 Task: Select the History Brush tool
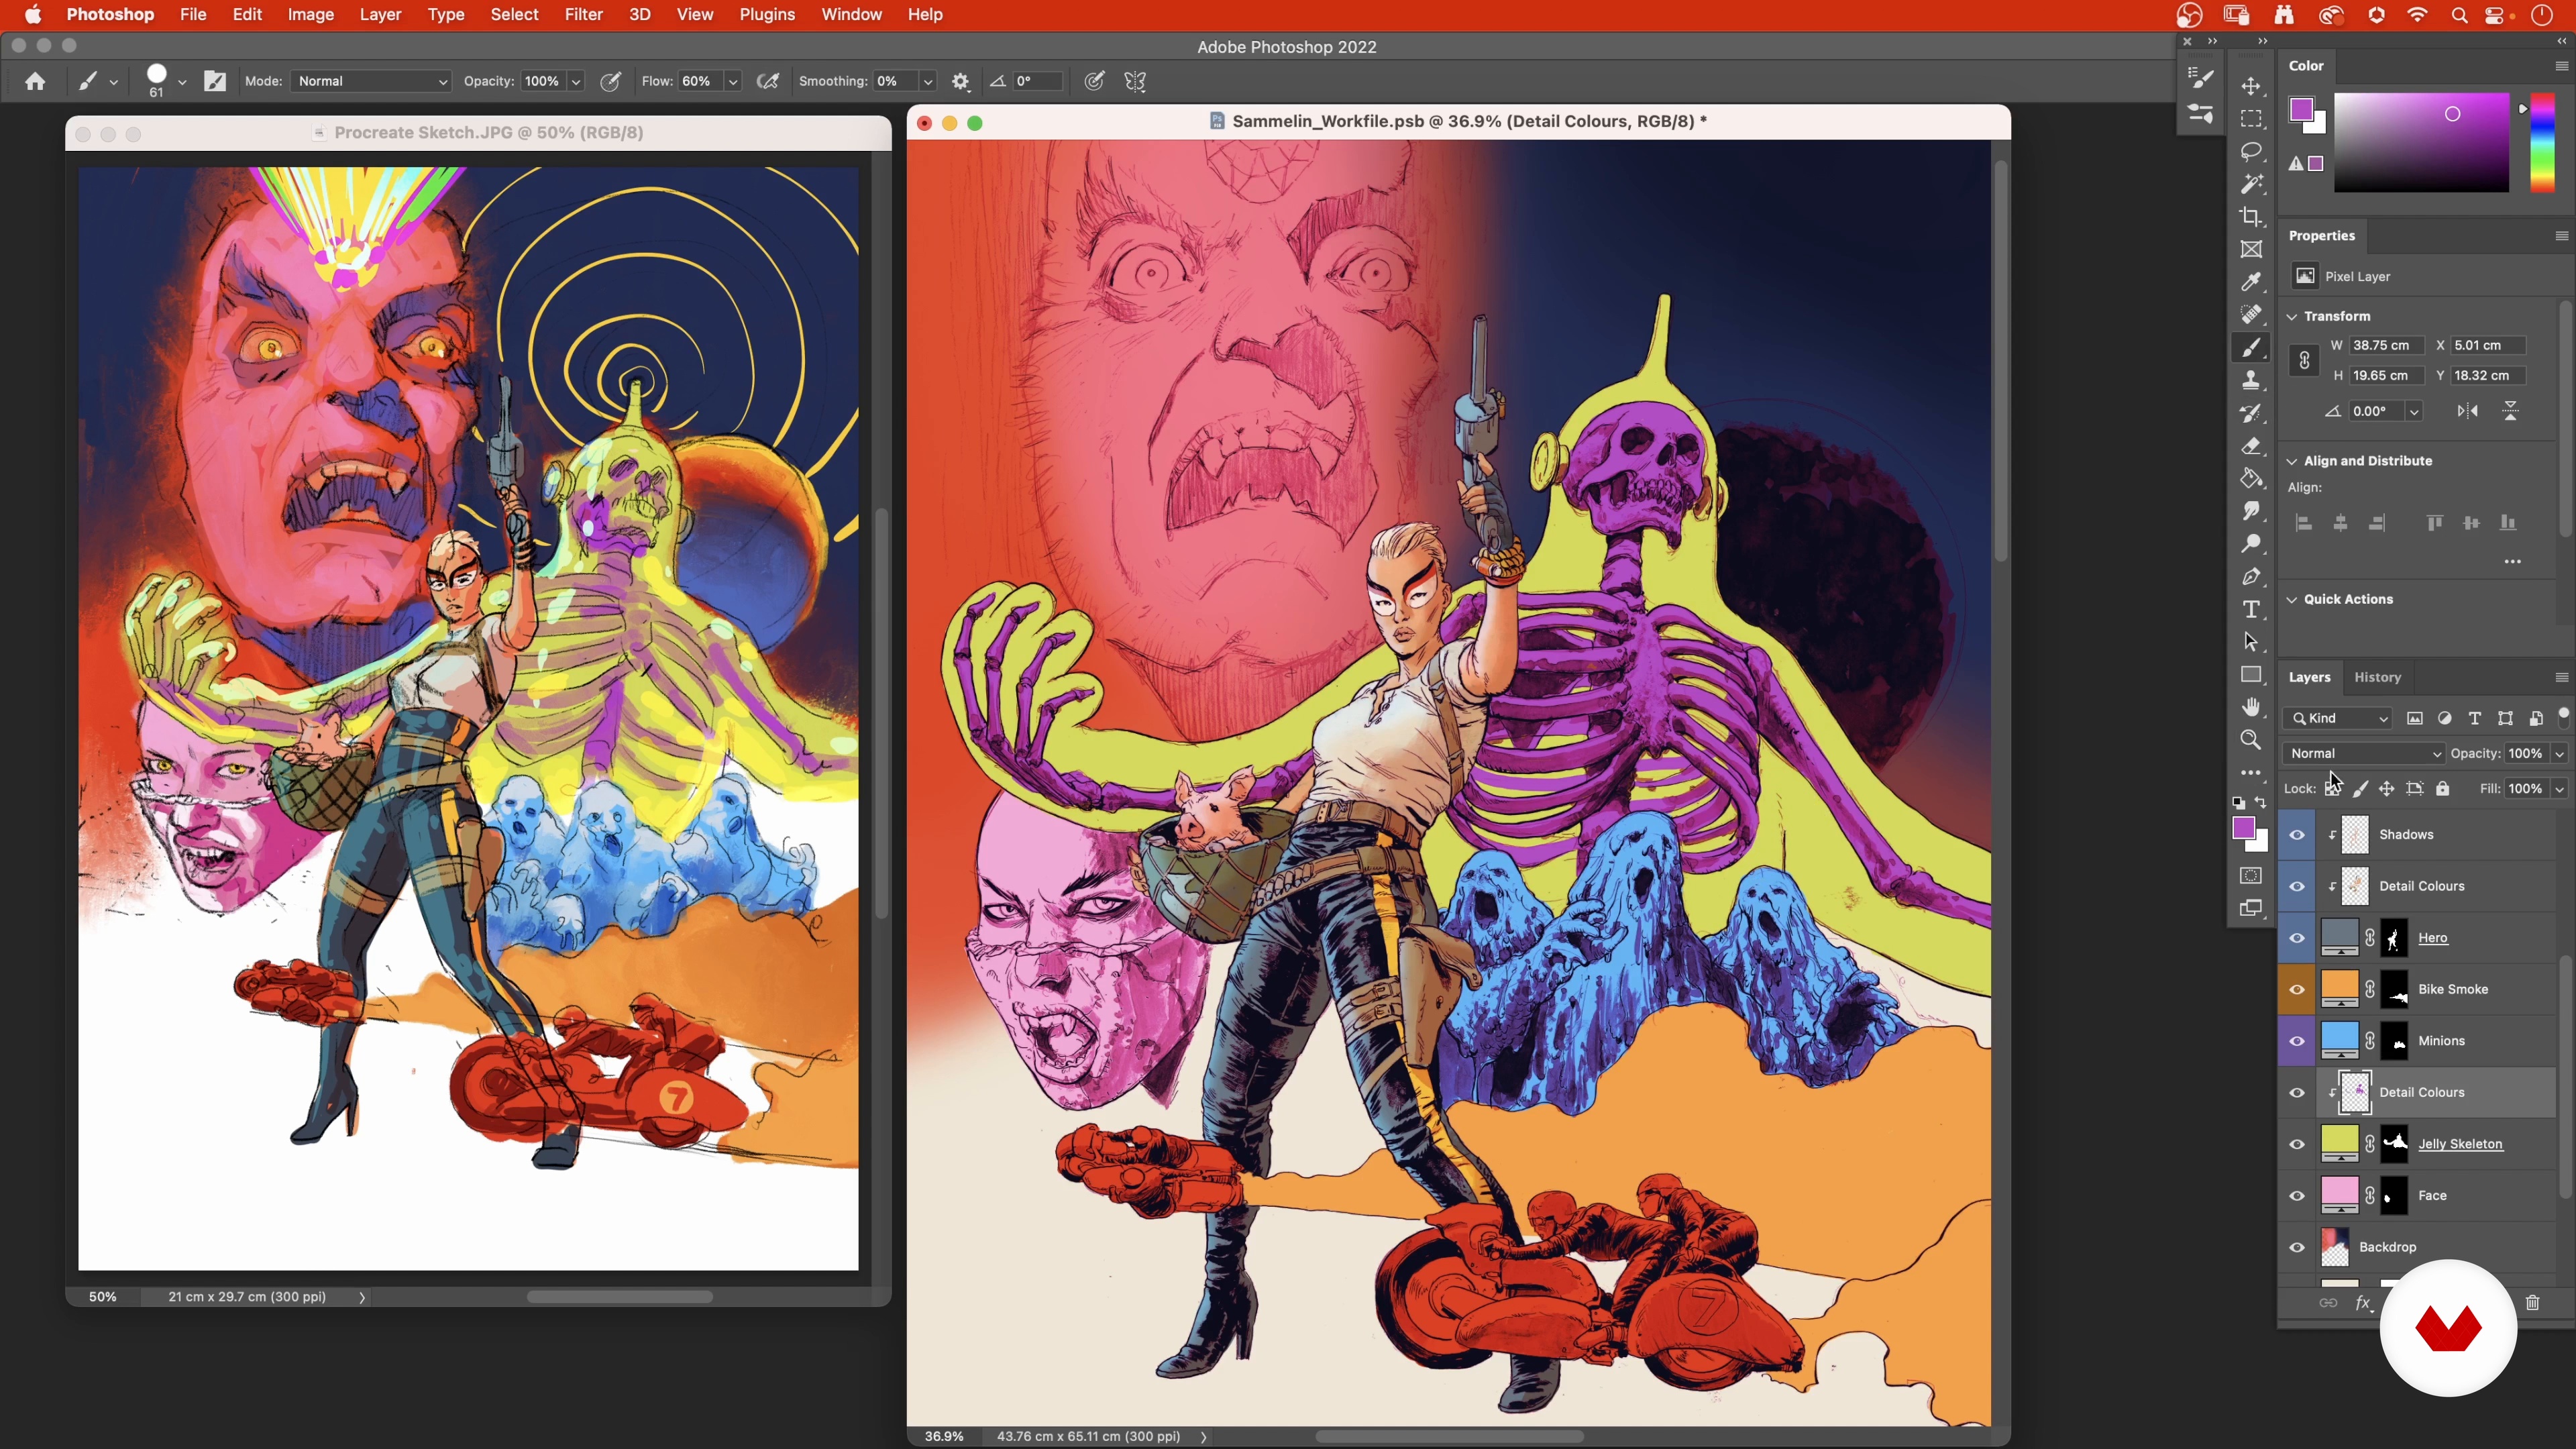pyautogui.click(x=2251, y=413)
